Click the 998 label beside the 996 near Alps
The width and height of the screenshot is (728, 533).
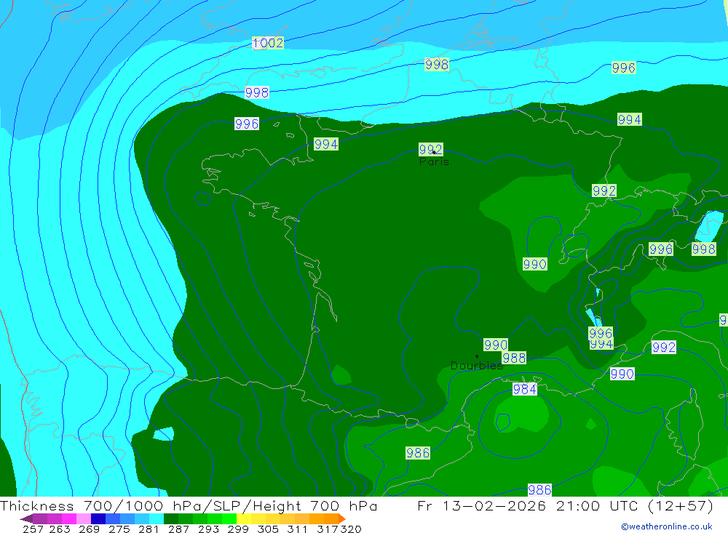point(703,249)
